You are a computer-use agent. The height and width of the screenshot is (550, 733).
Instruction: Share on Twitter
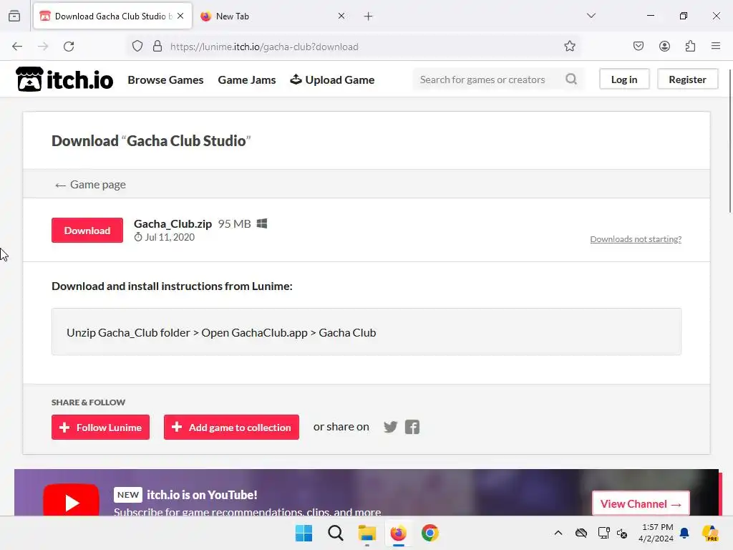click(x=390, y=427)
